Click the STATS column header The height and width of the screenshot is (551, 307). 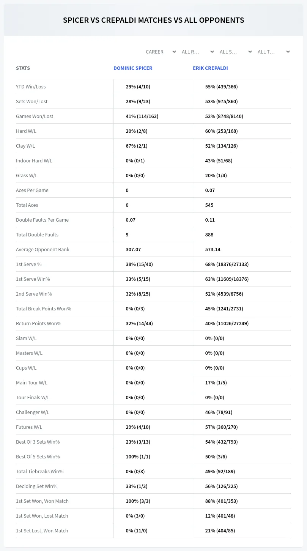pyautogui.click(x=23, y=68)
